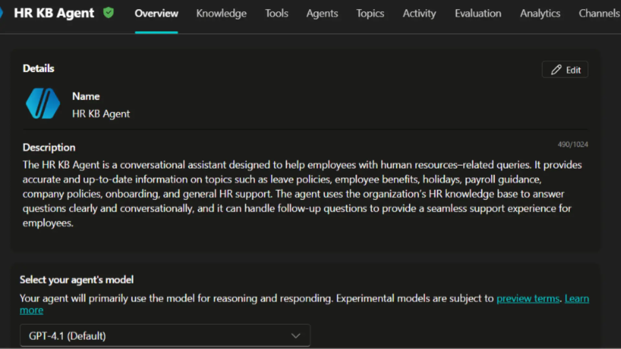The image size is (621, 349).
Task: Click the green verified shield badge
Action: (109, 13)
